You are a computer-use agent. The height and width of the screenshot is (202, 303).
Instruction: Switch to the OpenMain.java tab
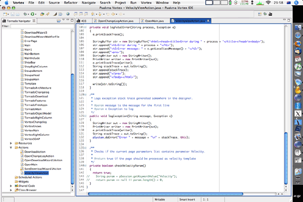tap(154, 21)
